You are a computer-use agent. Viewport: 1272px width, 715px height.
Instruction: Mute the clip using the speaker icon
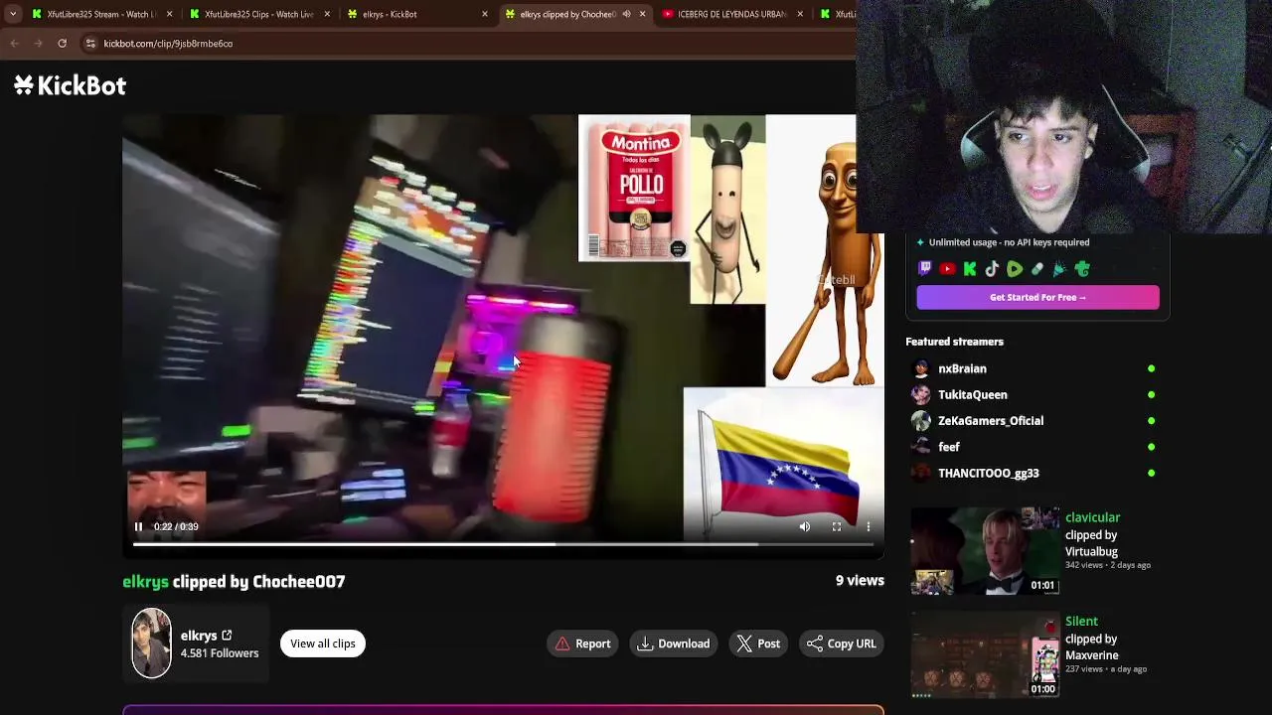805,526
